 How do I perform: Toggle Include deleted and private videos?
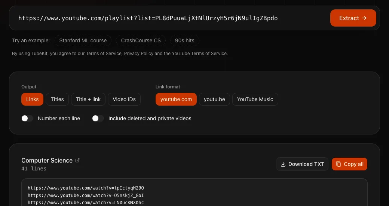tap(98, 118)
